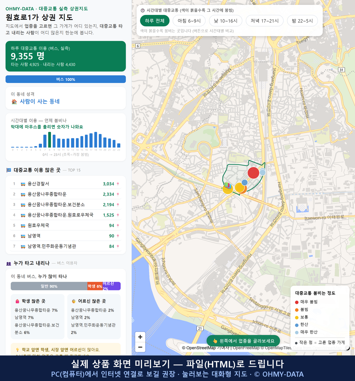The height and width of the screenshot is (381, 355).
Task: Click the blue 버스 100% bar
Action: coord(66,79)
